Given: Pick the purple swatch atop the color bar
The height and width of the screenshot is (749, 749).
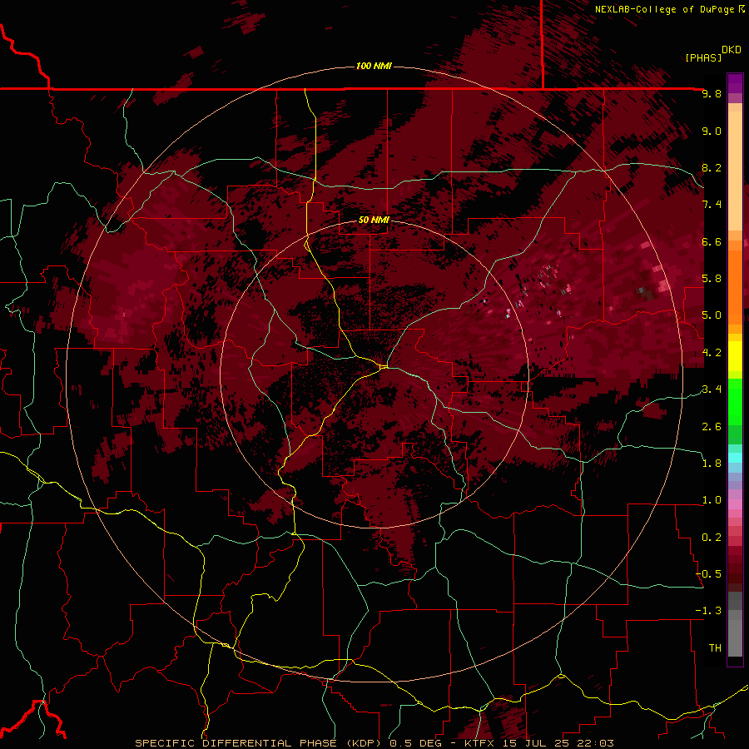Looking at the screenshot, I should pyautogui.click(x=735, y=83).
